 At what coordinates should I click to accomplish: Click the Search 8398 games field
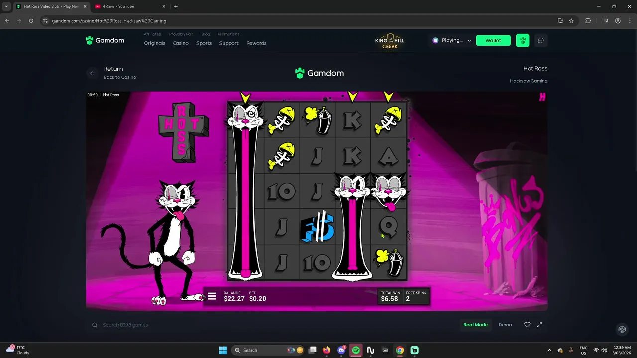click(x=125, y=325)
